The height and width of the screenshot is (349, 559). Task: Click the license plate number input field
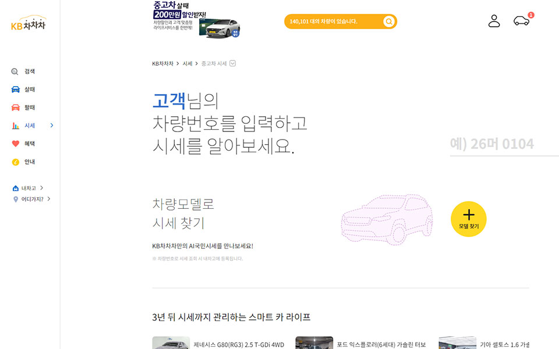pos(504,144)
